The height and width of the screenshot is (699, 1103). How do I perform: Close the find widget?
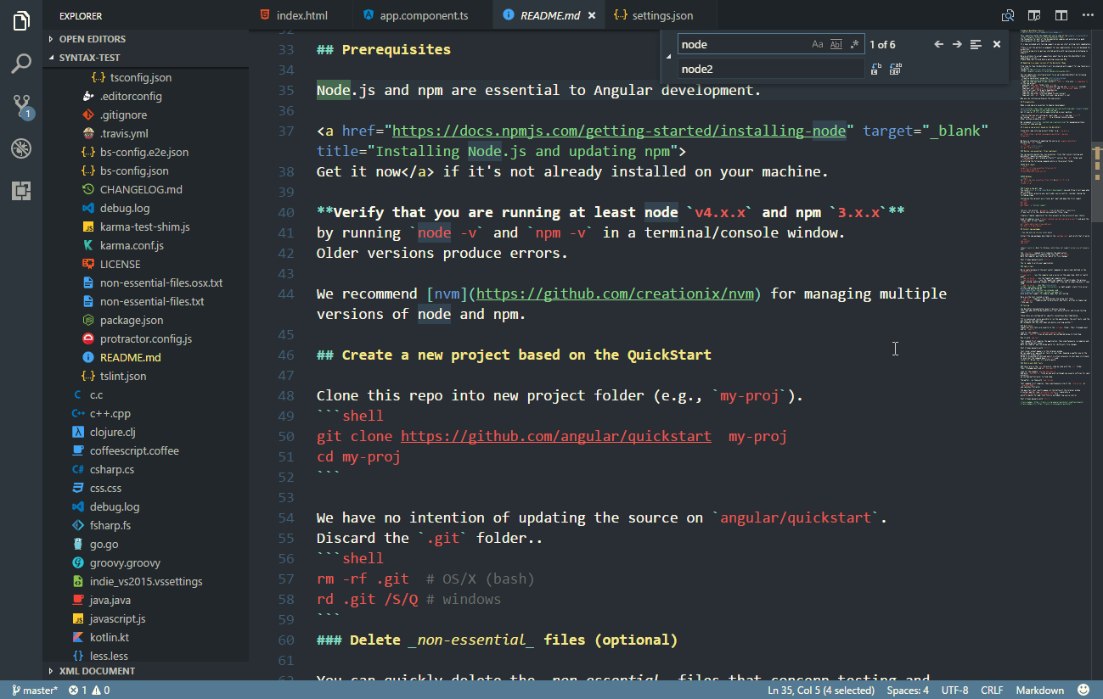point(997,44)
